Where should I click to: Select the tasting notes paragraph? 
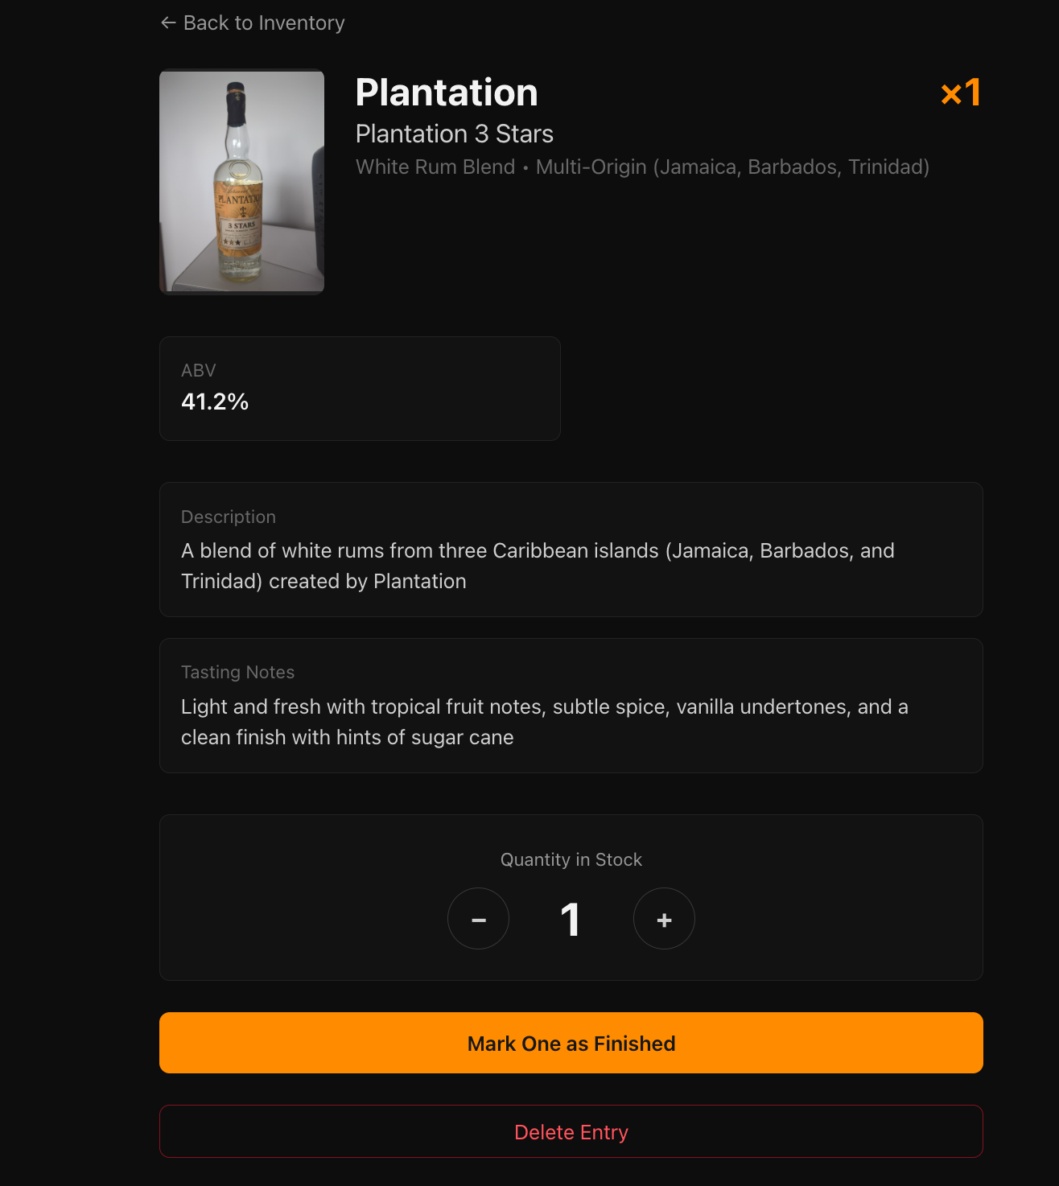pos(544,722)
